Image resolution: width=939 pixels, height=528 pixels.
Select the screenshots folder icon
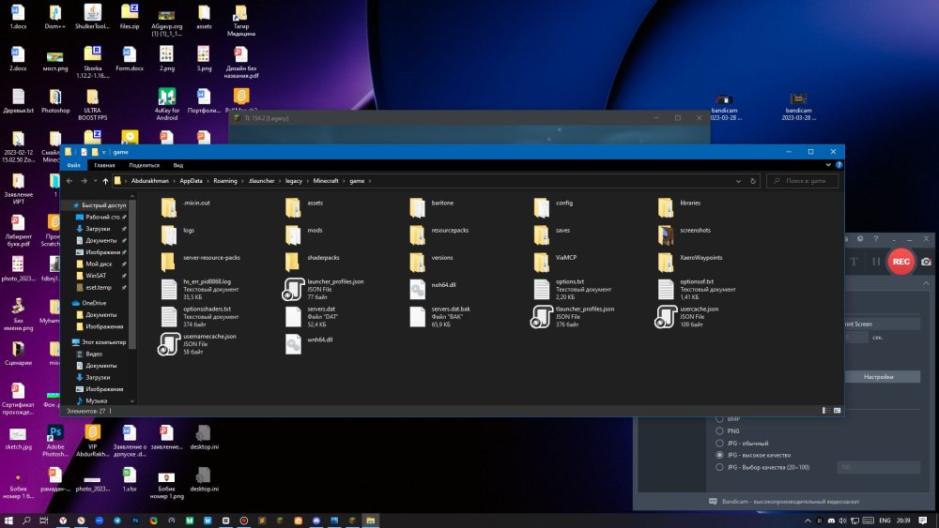coord(666,234)
